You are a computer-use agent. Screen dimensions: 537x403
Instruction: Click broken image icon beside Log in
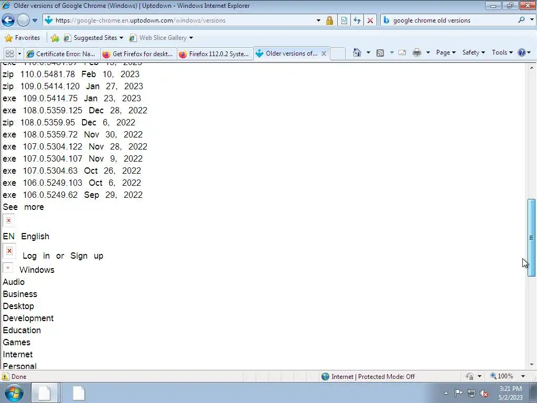pos(9,250)
